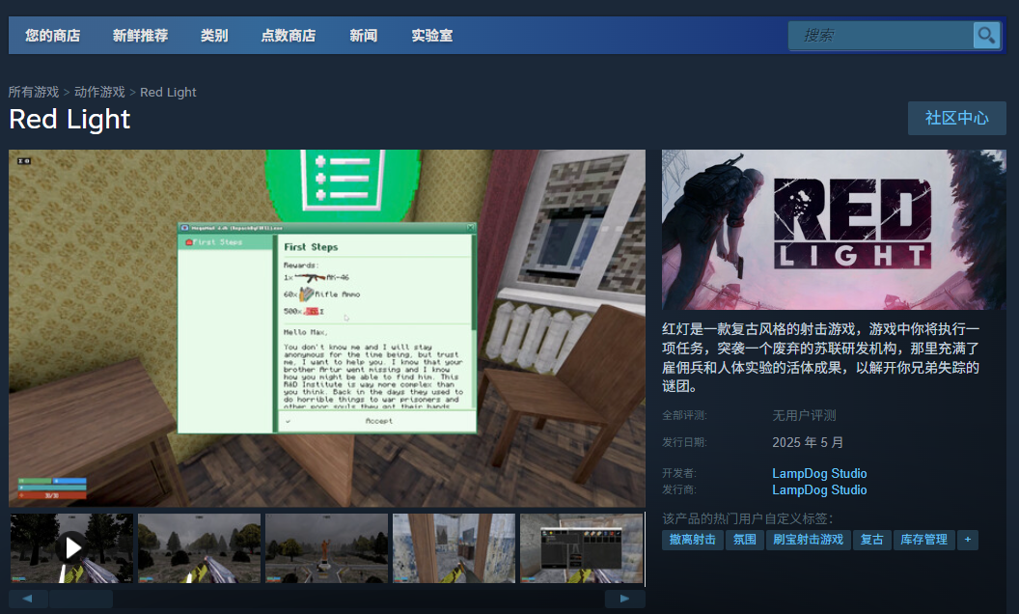Select the fourth screenshot thumbnail
Screen dimensions: 1019x614
454,547
